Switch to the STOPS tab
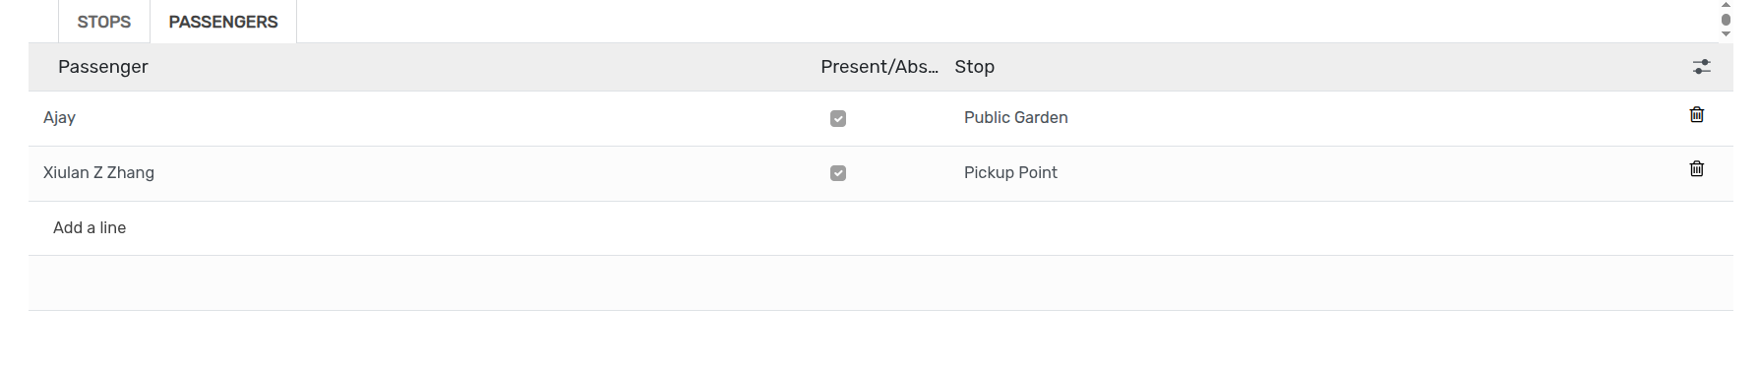1759x370 pixels. 104,22
